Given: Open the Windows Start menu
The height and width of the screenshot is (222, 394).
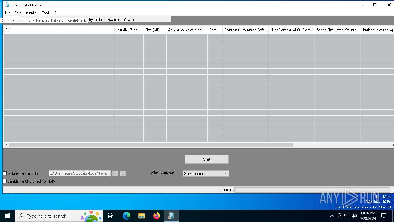Looking at the screenshot, I should pyautogui.click(x=7, y=216).
